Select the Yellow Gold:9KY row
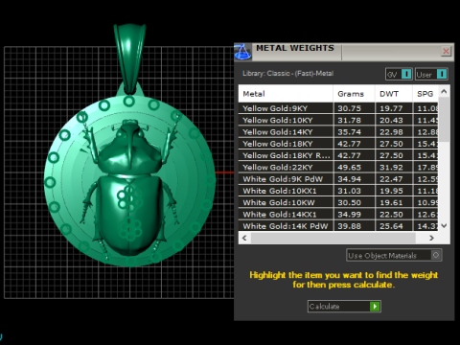This screenshot has height=345, width=460. (x=338, y=108)
